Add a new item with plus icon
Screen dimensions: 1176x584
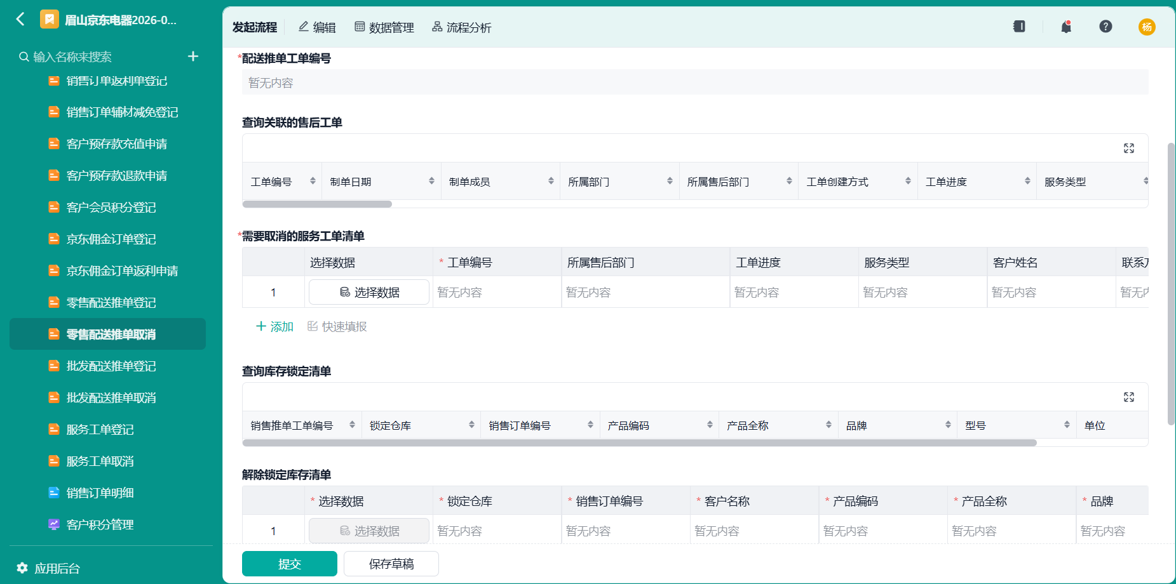(193, 56)
